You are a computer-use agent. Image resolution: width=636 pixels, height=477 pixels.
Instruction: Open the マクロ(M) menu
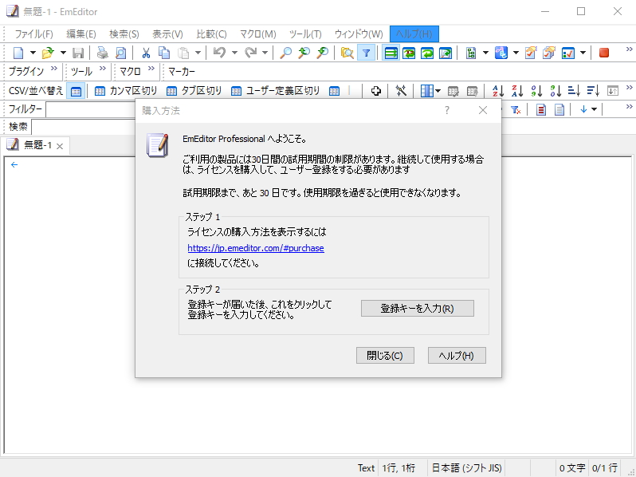pyautogui.click(x=258, y=34)
